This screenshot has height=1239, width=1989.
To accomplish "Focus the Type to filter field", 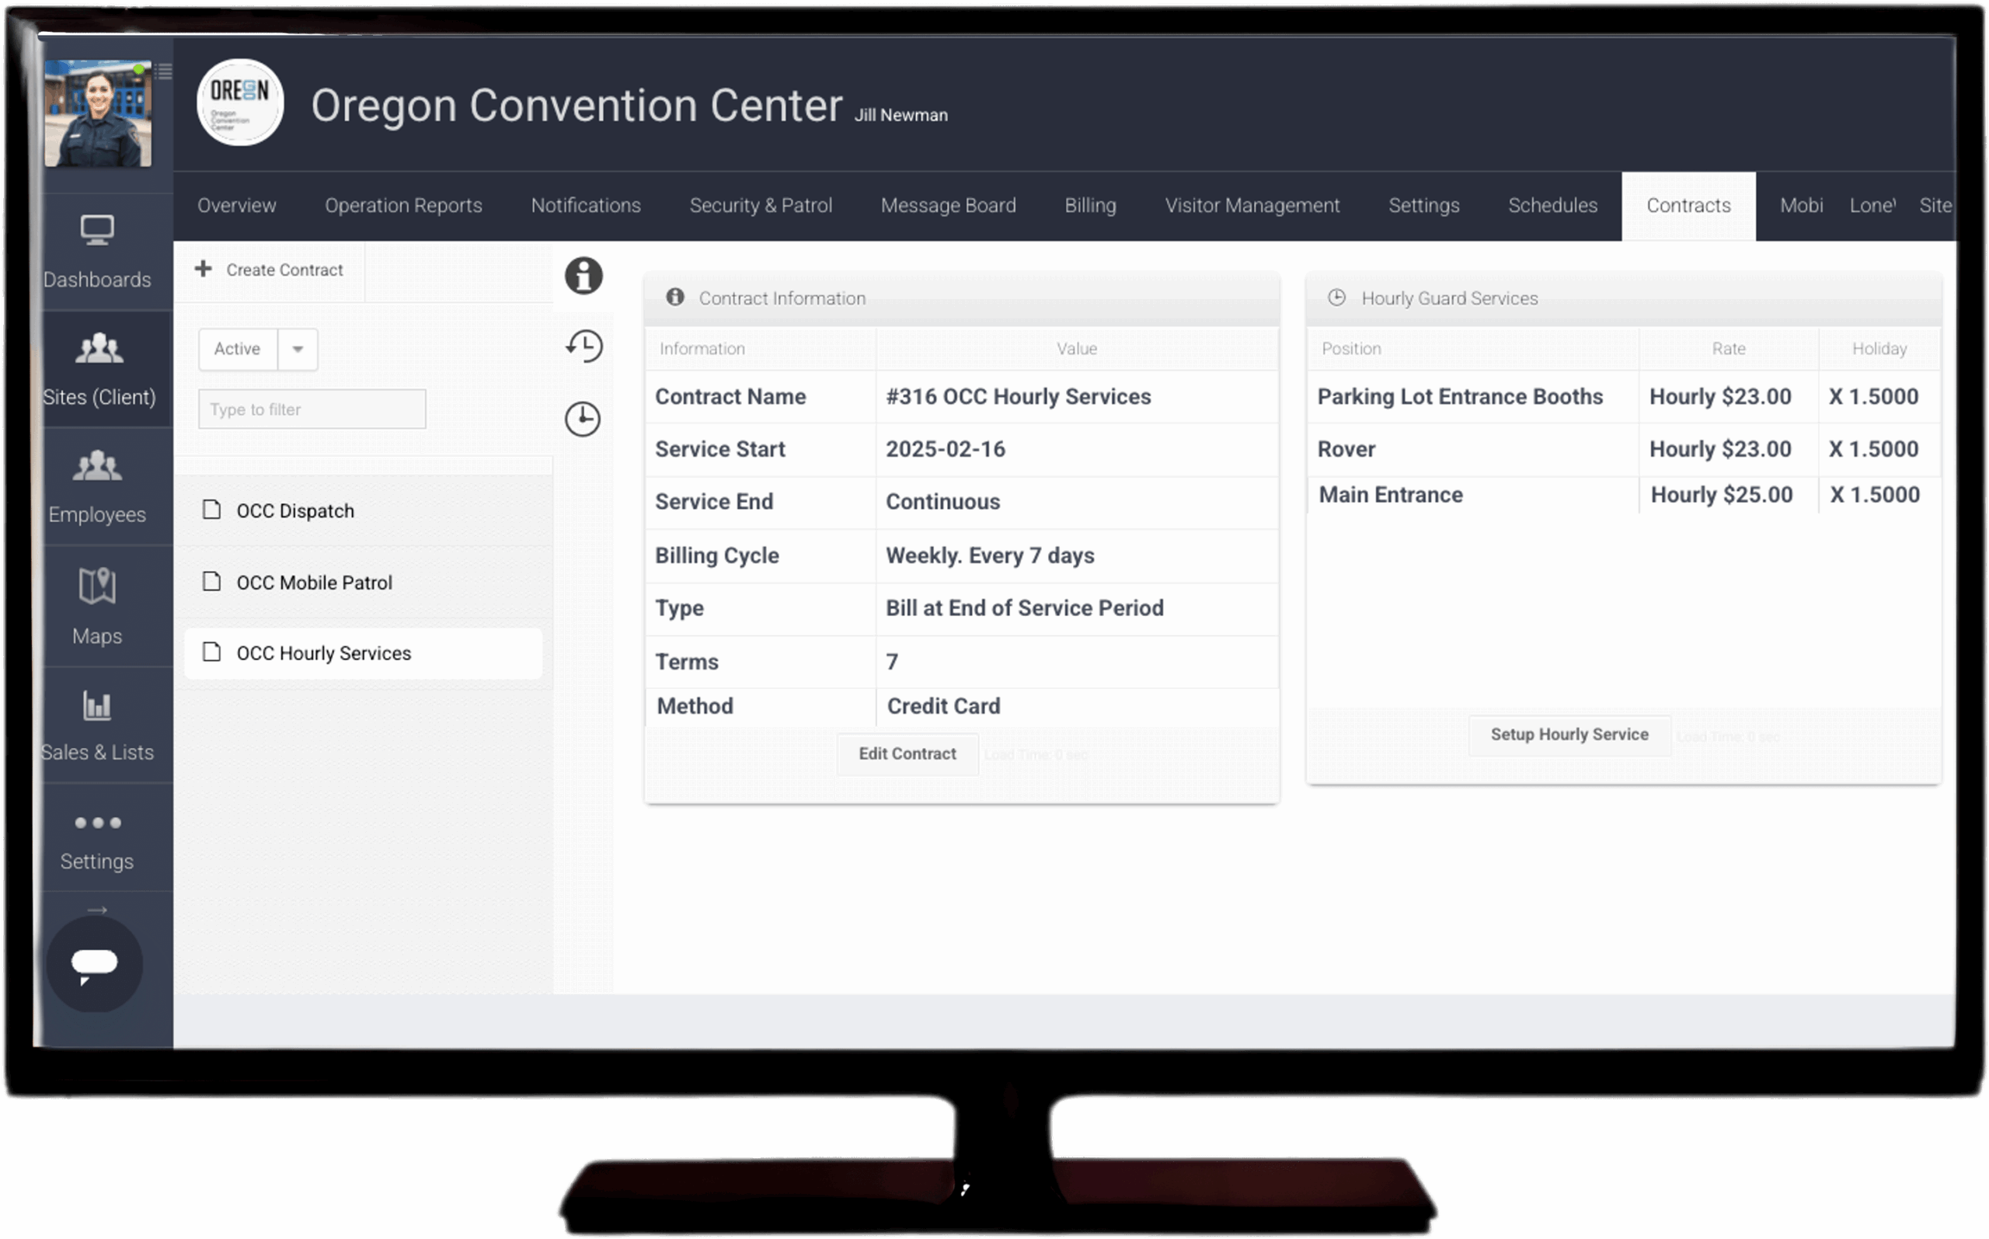I will [x=312, y=409].
